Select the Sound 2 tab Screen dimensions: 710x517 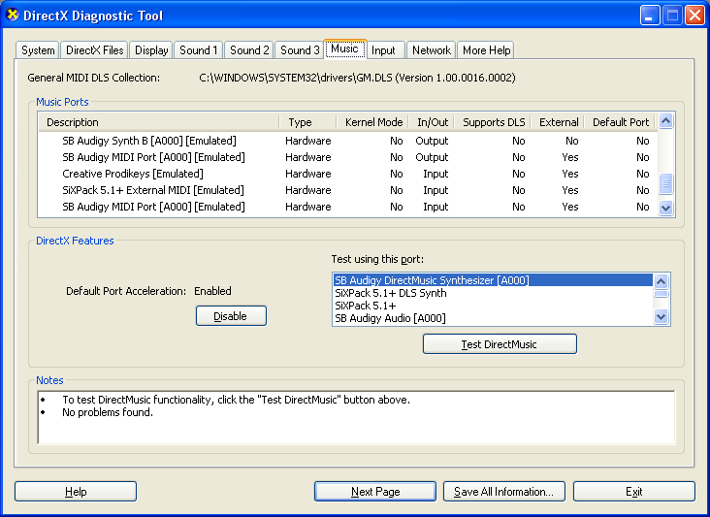(249, 50)
